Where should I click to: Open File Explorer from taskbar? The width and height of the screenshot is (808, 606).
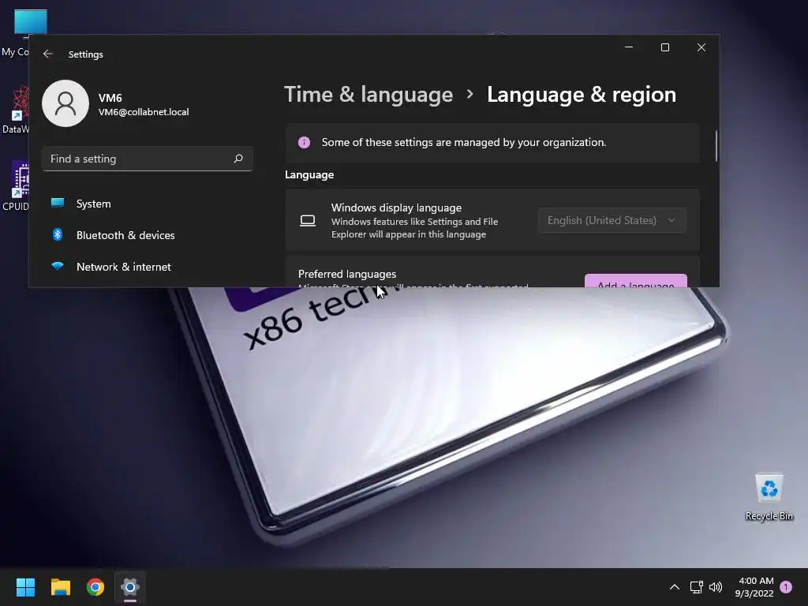(x=60, y=587)
